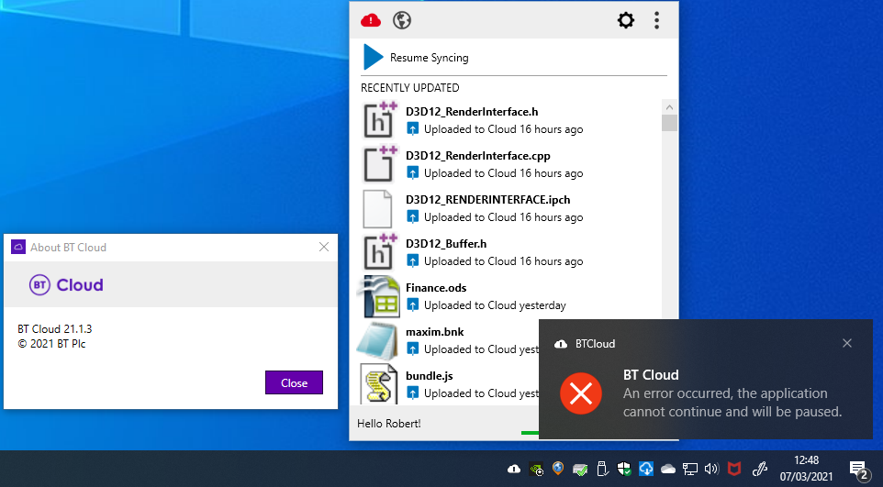Viewport: 883px width, 487px height.
Task: Click the D3D12_RenderInterface.cpp file icon
Action: 378,164
